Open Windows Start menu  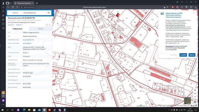point(2,110)
